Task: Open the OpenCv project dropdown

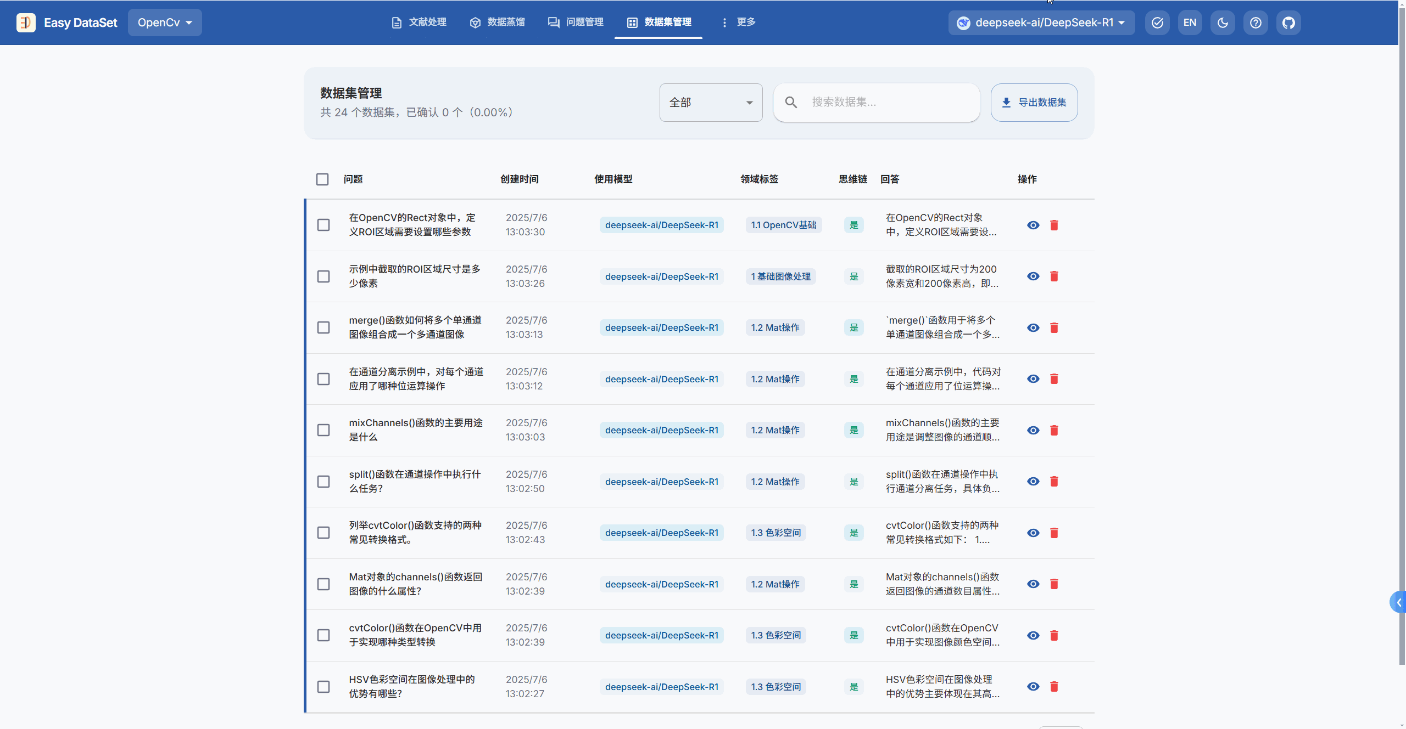Action: (165, 22)
